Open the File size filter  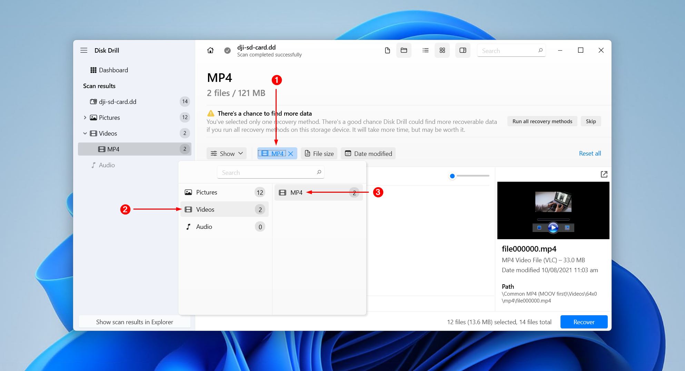coord(319,153)
